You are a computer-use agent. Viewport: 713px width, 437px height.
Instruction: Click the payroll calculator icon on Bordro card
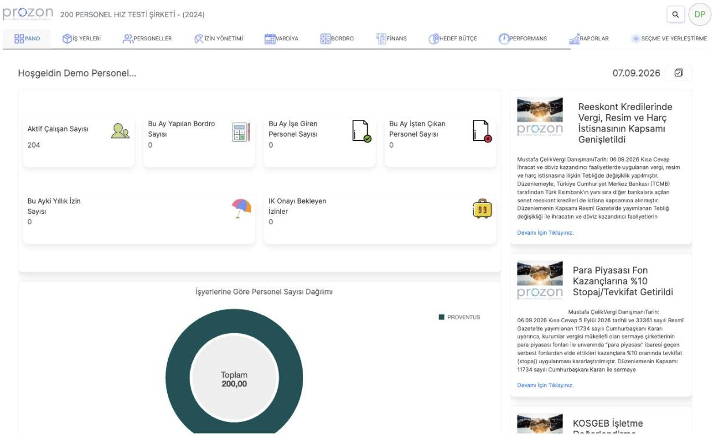point(240,132)
